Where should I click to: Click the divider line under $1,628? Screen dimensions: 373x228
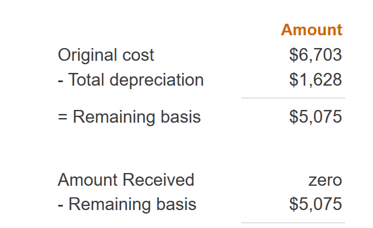click(293, 98)
